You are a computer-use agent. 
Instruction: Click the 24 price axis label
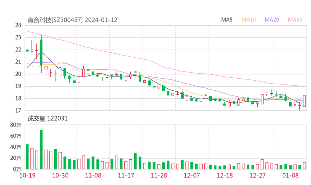pyautogui.click(x=18, y=25)
